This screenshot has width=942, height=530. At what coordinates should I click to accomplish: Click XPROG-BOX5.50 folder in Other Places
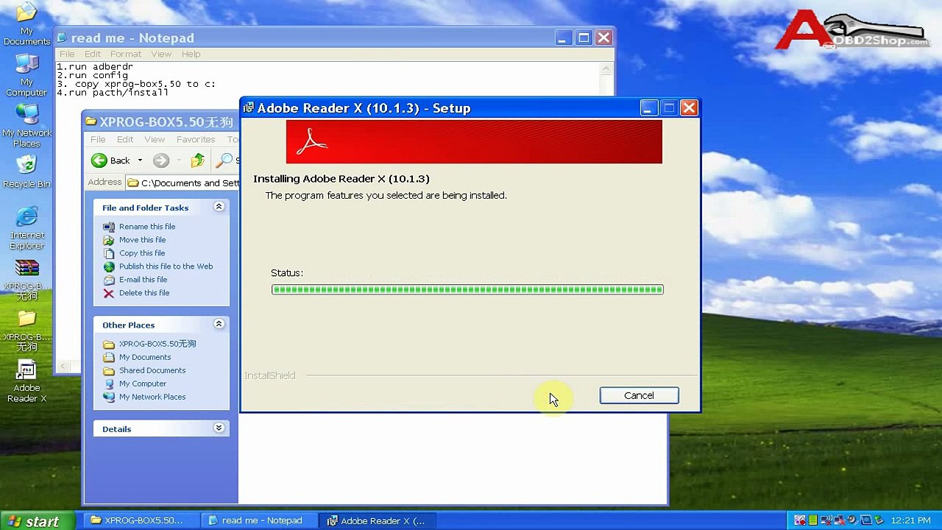(150, 344)
